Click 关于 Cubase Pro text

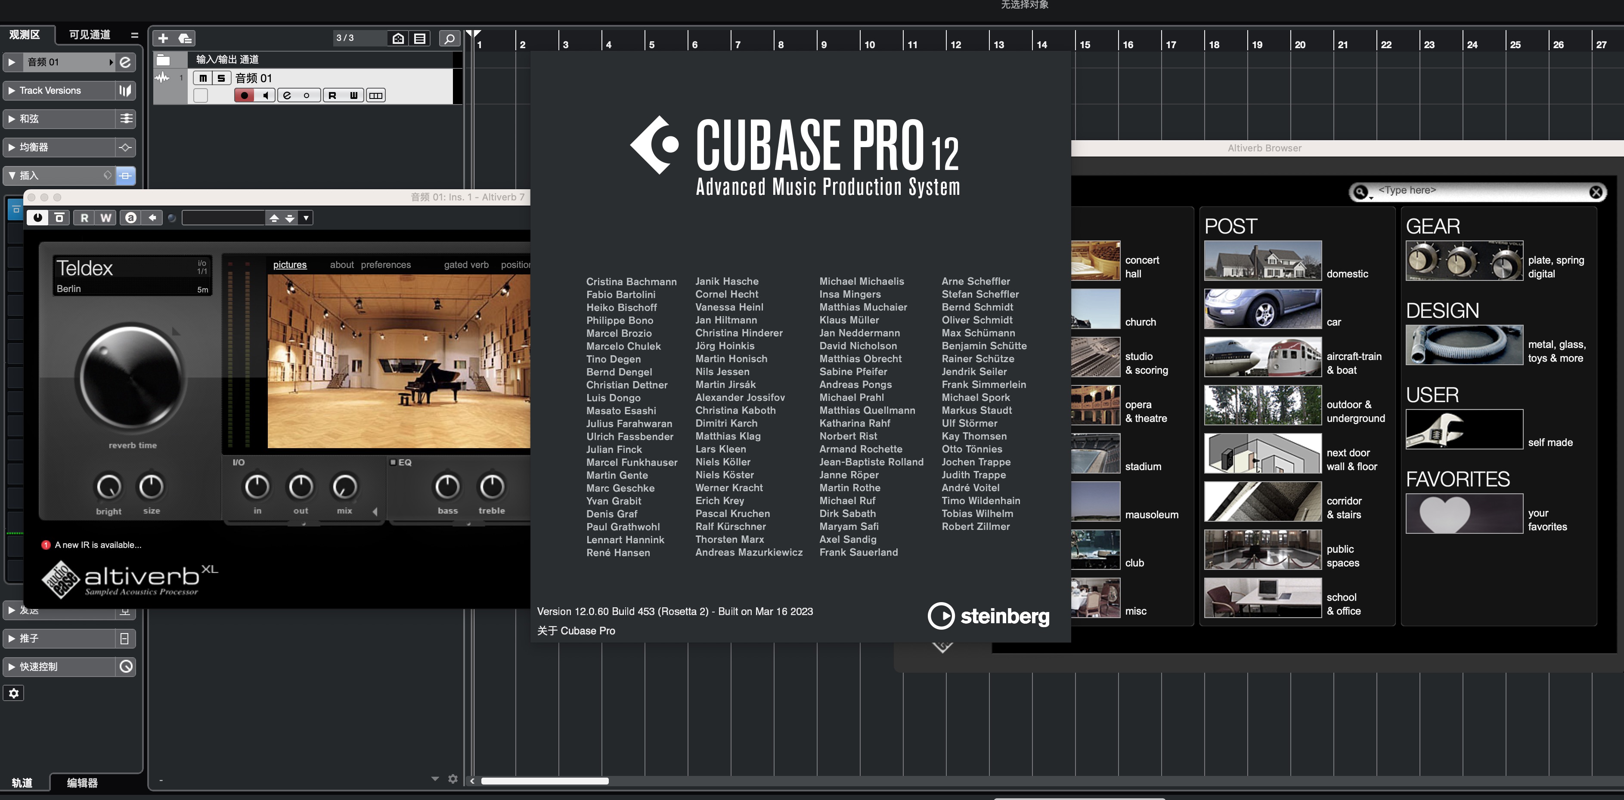click(576, 631)
